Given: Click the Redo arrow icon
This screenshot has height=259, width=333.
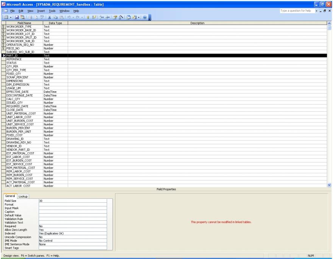Looking at the screenshot, I should [x=78, y=17].
